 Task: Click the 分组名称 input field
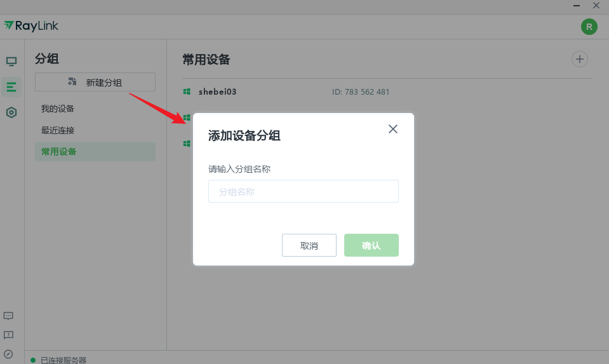coord(304,191)
